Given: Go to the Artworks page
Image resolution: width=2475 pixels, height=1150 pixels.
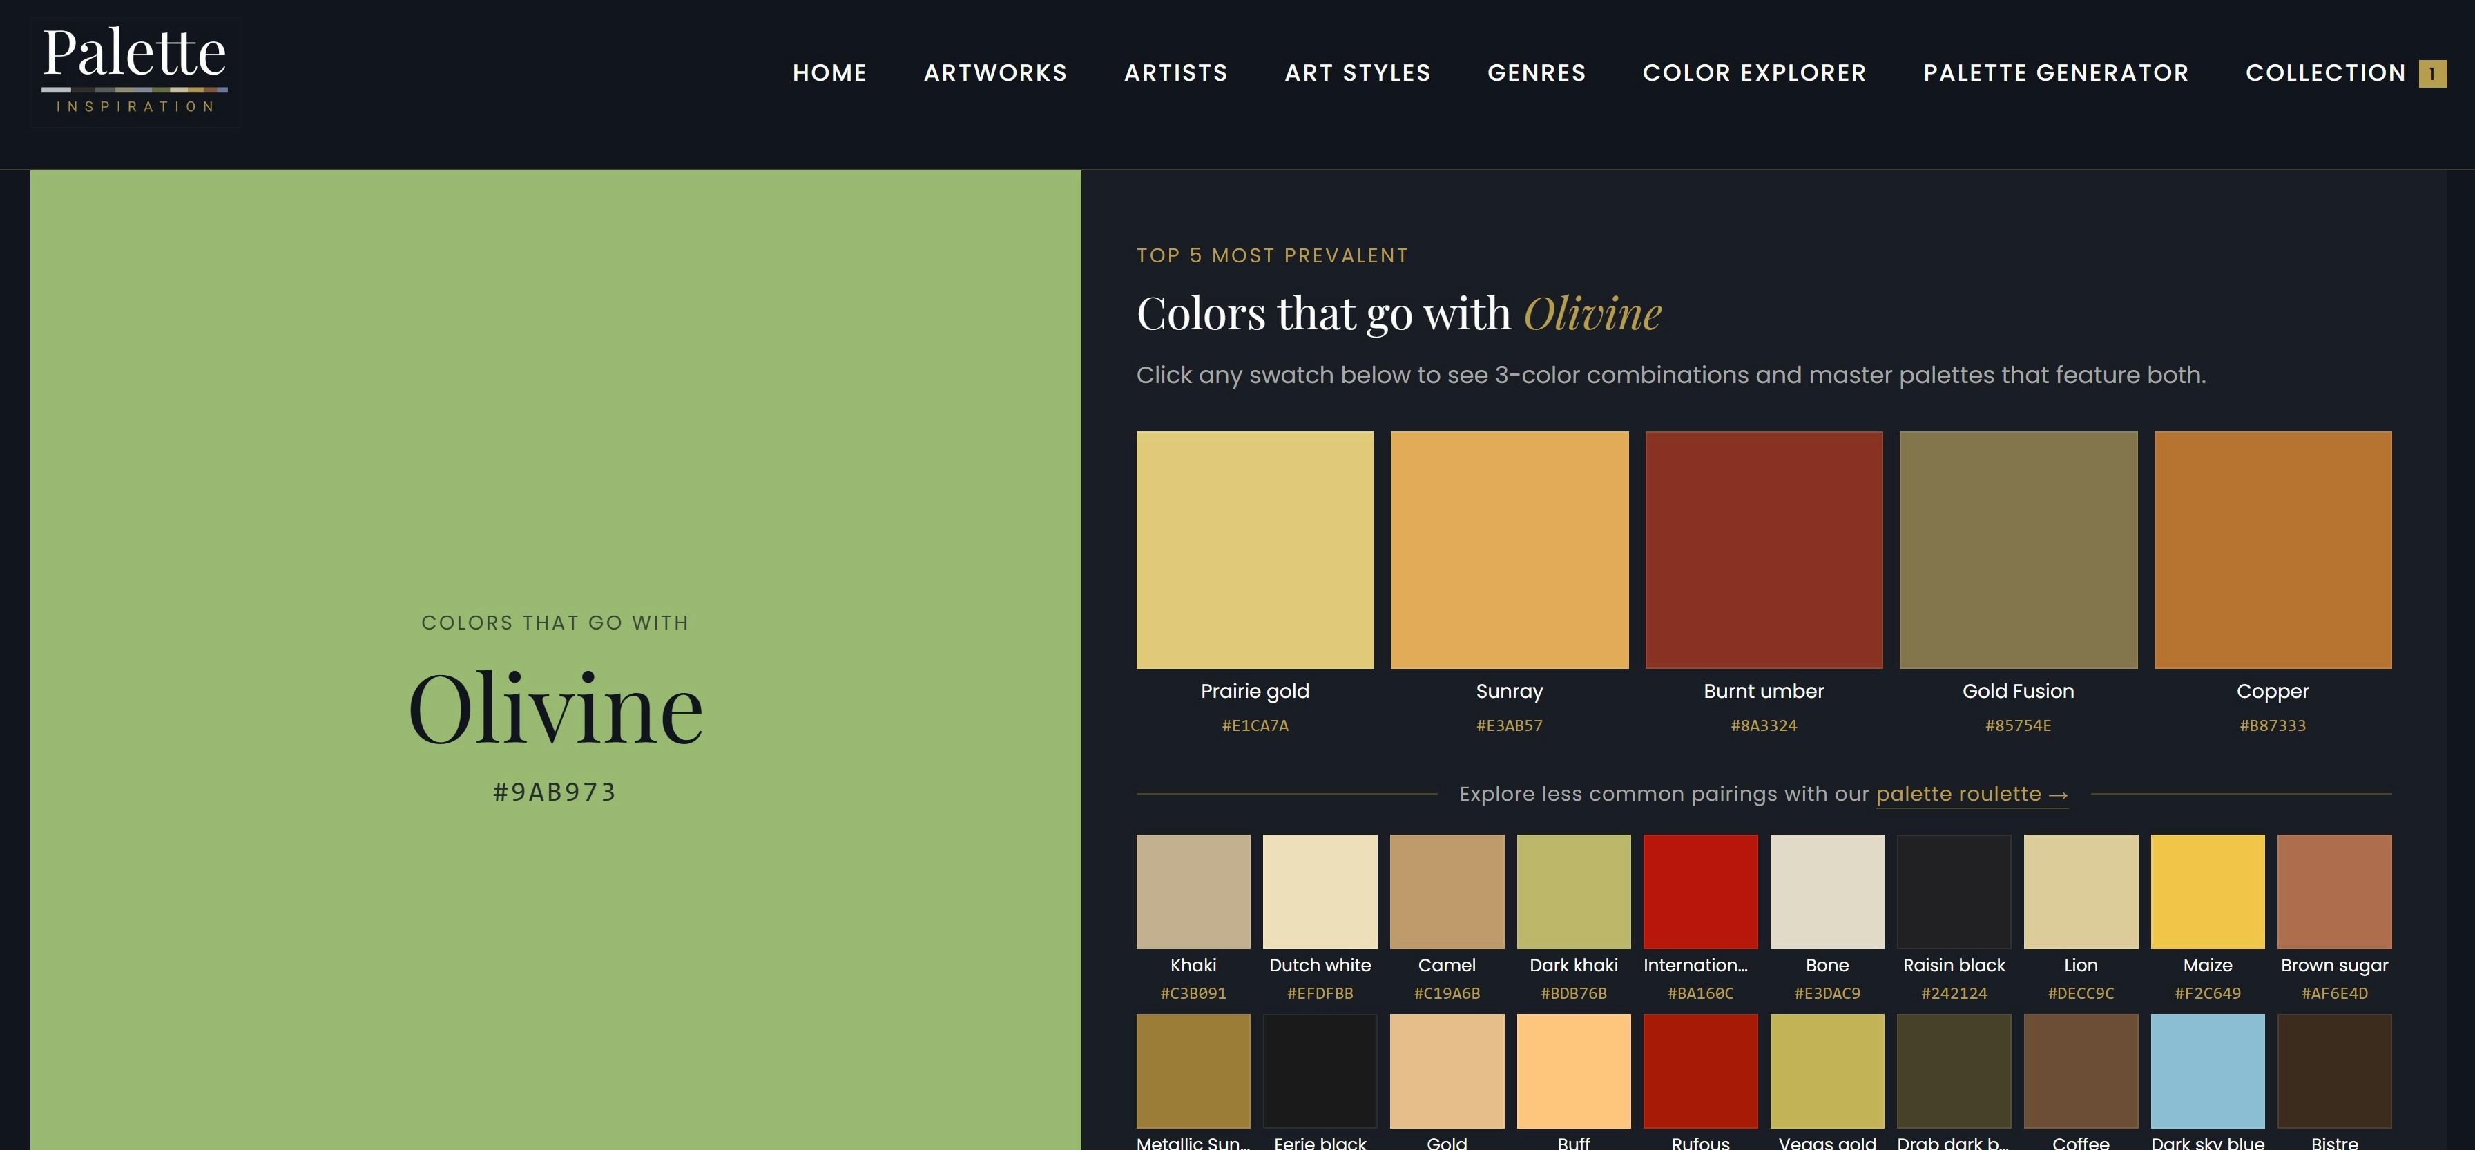Looking at the screenshot, I should (995, 73).
